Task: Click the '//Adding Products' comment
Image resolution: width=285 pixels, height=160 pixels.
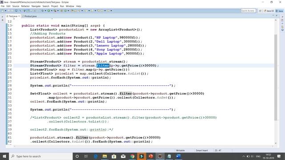Action: click(x=48, y=34)
